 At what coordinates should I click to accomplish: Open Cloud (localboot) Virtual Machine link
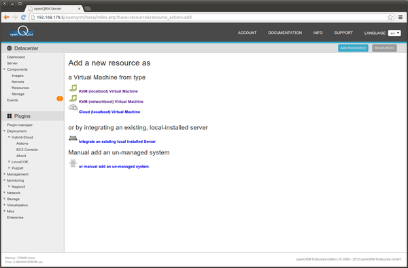point(109,112)
